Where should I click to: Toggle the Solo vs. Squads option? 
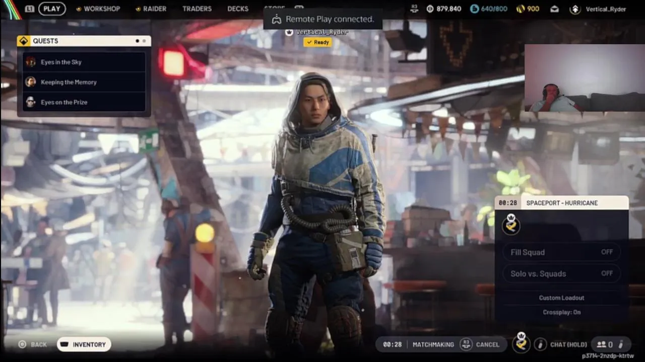562,274
